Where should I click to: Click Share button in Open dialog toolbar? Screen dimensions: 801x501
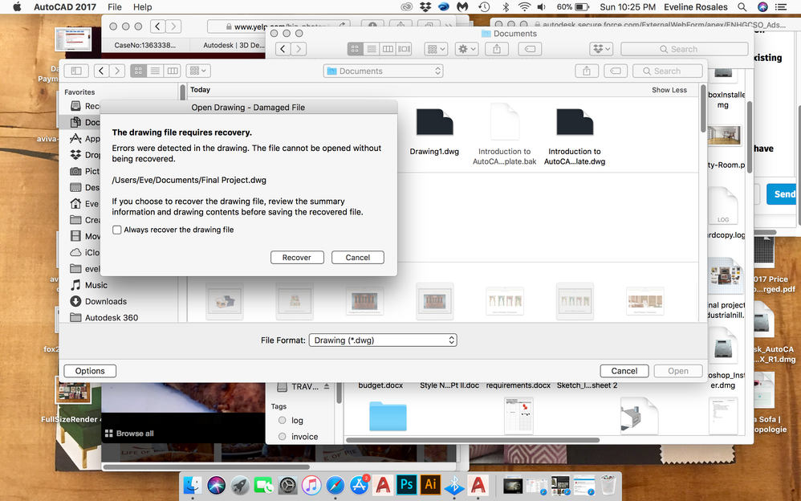587,71
